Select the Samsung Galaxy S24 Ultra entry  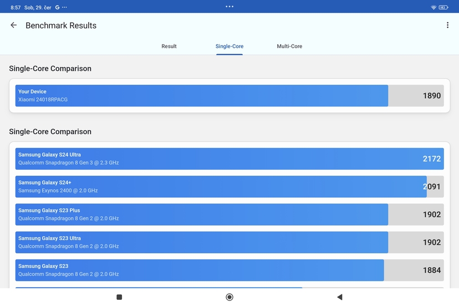coord(229,159)
